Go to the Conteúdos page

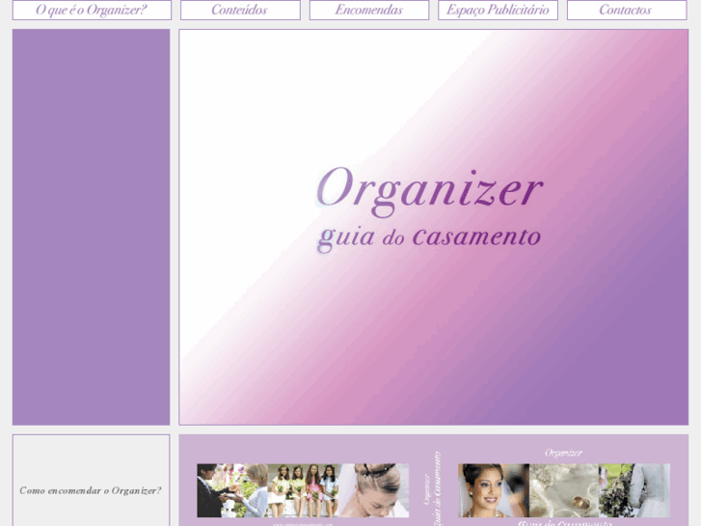point(240,10)
